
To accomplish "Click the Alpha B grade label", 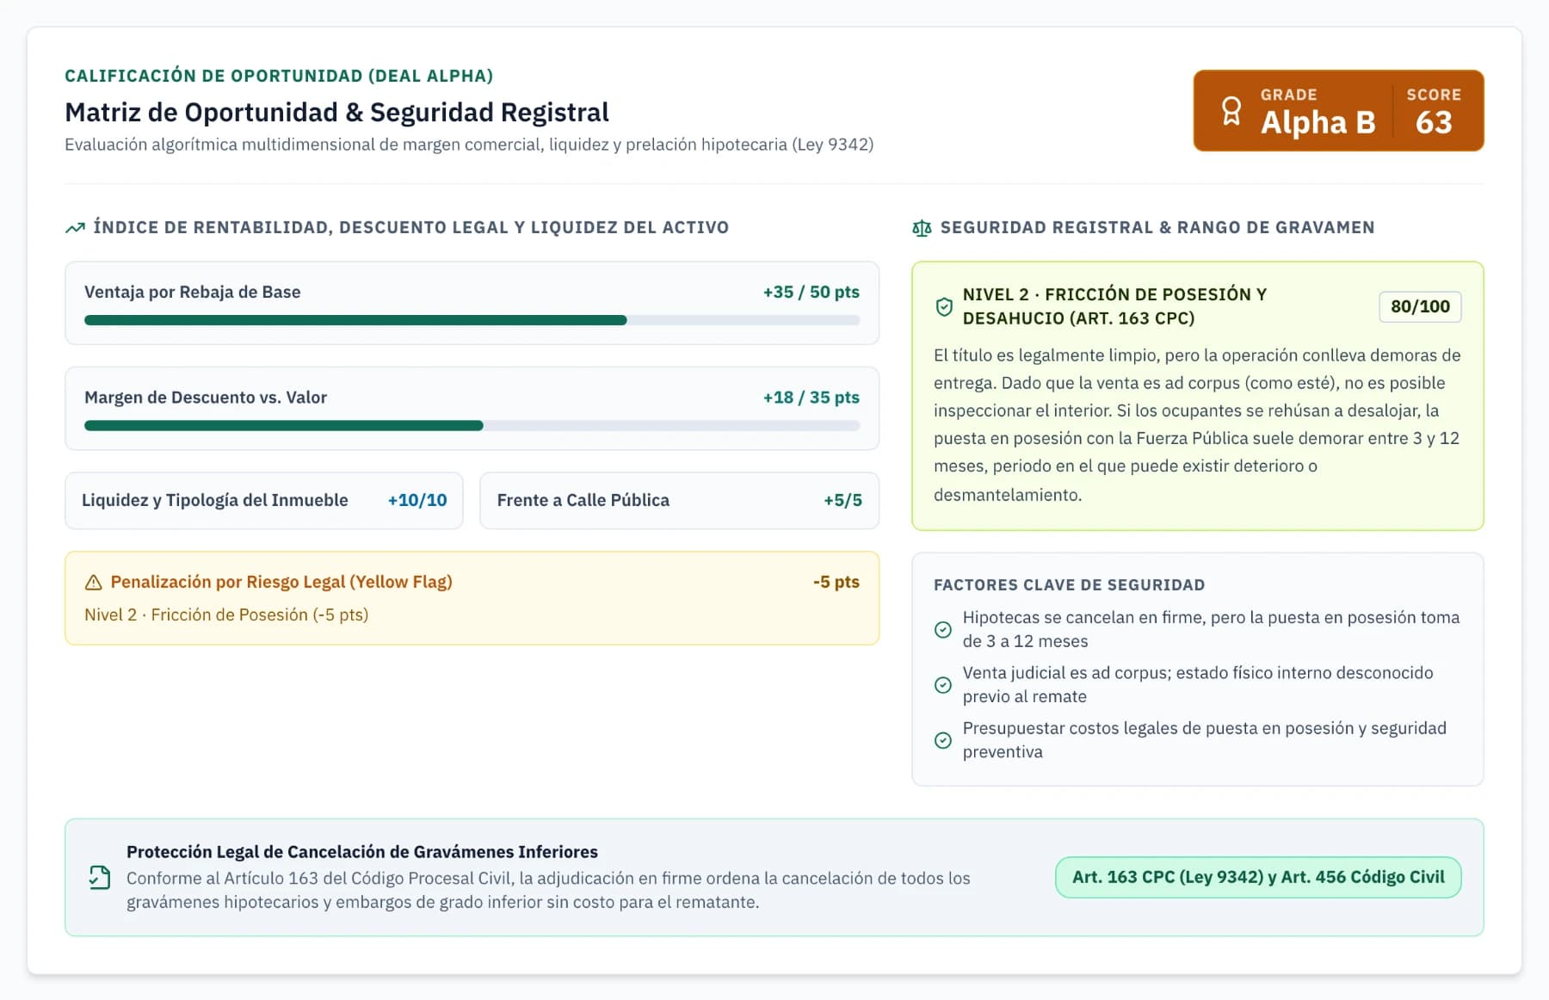I will (x=1318, y=122).
